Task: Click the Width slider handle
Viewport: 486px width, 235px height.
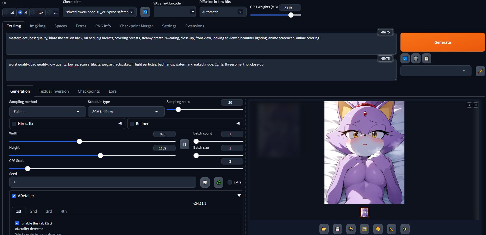Action: coord(79,141)
